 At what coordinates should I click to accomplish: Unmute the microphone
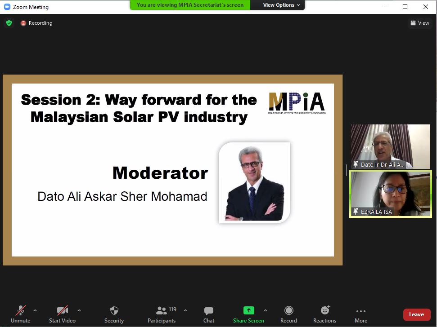click(x=20, y=314)
